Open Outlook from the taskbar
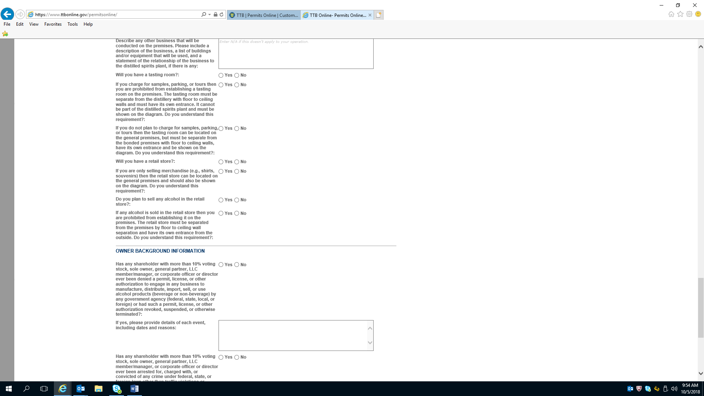The width and height of the screenshot is (704, 396). tap(80, 389)
